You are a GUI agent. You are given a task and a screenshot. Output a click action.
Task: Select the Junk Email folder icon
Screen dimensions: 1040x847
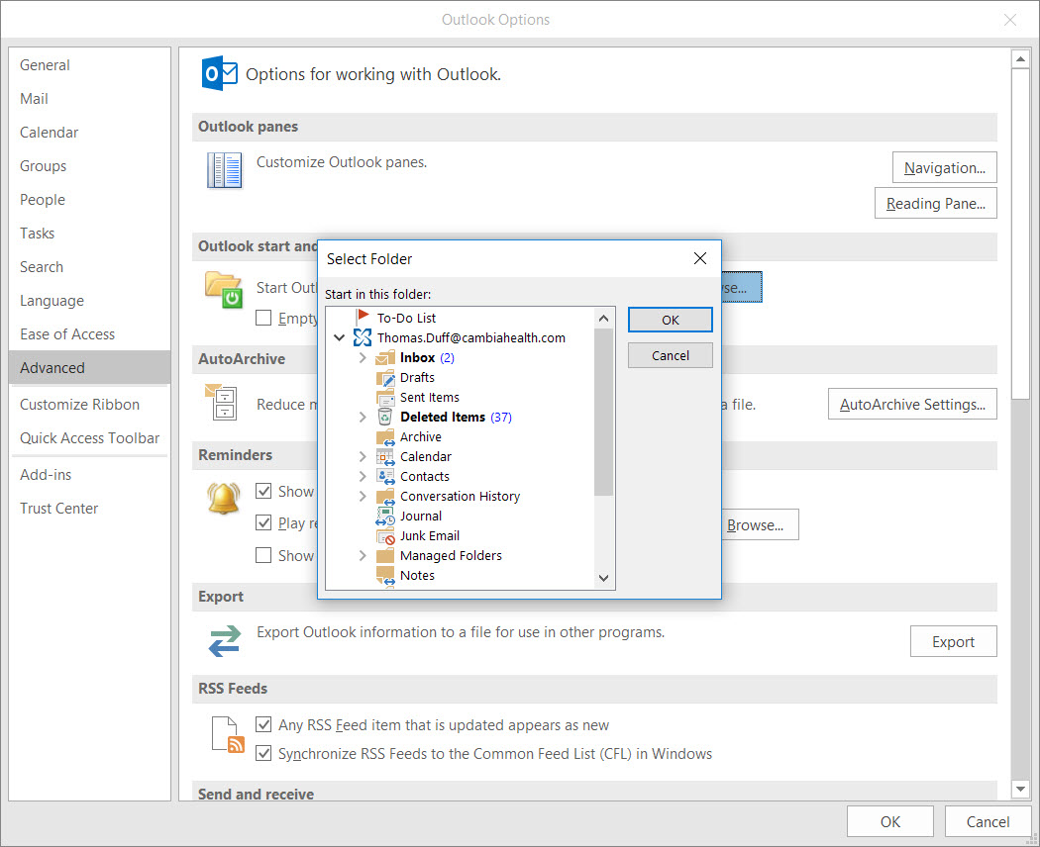click(x=385, y=535)
